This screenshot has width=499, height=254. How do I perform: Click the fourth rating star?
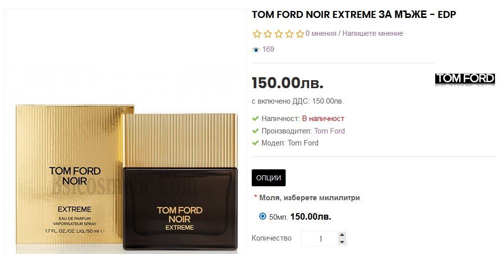pyautogui.click(x=289, y=34)
